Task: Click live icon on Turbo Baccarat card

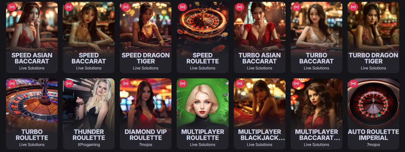Action: pos(296,7)
